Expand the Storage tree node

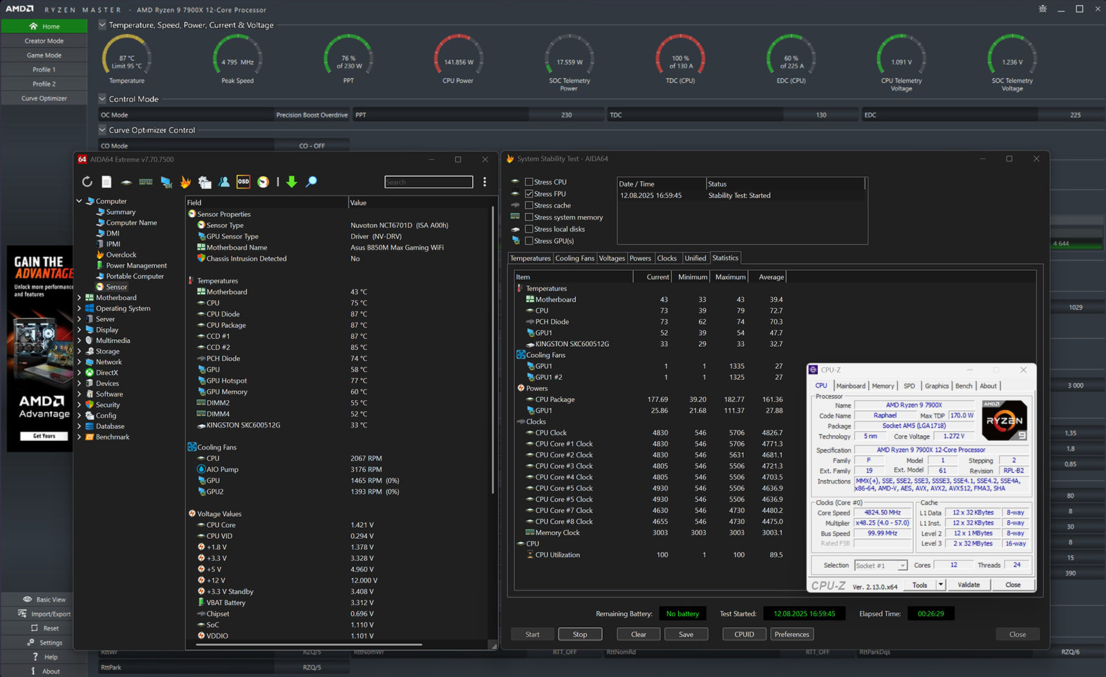pyautogui.click(x=79, y=352)
